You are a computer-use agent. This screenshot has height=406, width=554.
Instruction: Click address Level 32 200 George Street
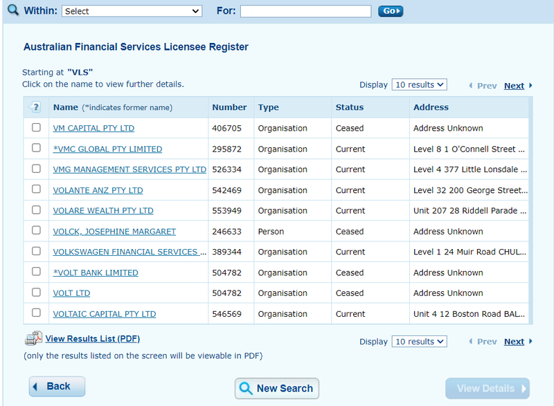pyautogui.click(x=470, y=190)
